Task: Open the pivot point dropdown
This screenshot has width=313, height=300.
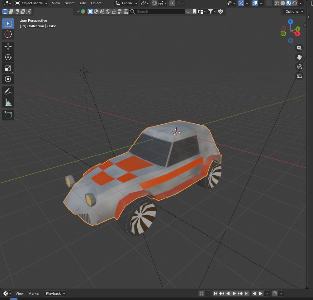Action: click(x=145, y=3)
